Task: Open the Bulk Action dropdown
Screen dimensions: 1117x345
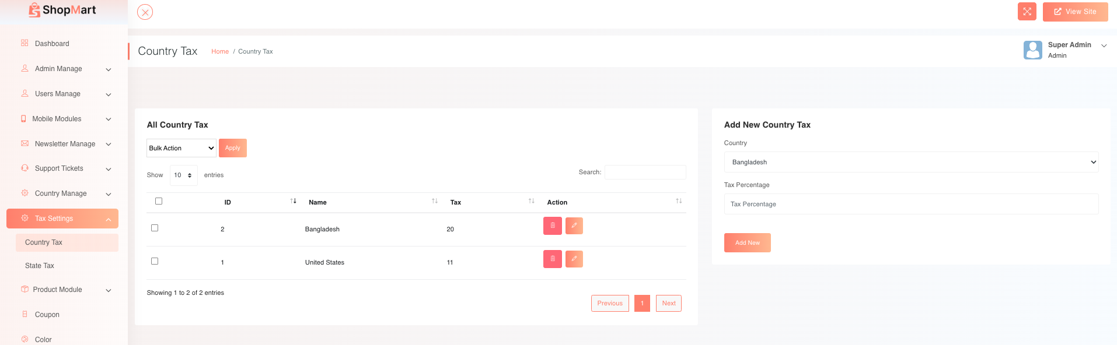Action: click(181, 148)
